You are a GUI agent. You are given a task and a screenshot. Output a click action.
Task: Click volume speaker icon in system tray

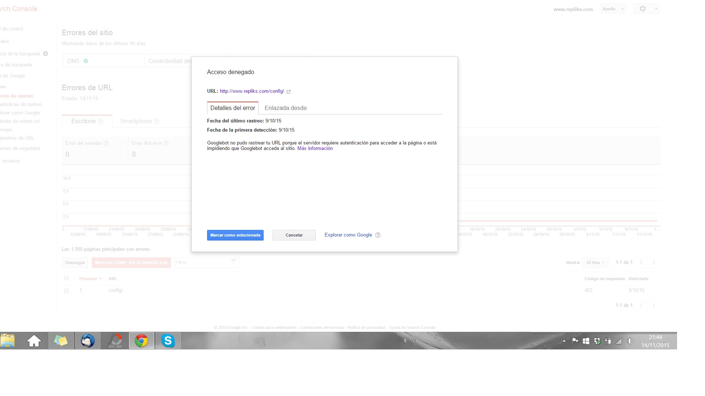coord(630,341)
